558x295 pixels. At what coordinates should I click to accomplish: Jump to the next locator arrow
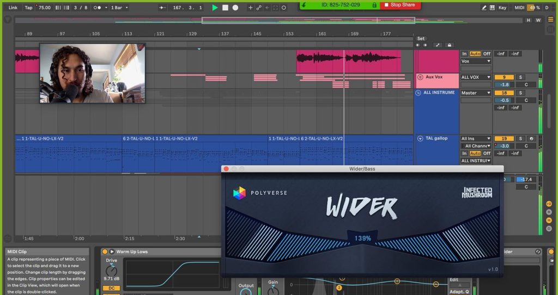click(x=425, y=45)
